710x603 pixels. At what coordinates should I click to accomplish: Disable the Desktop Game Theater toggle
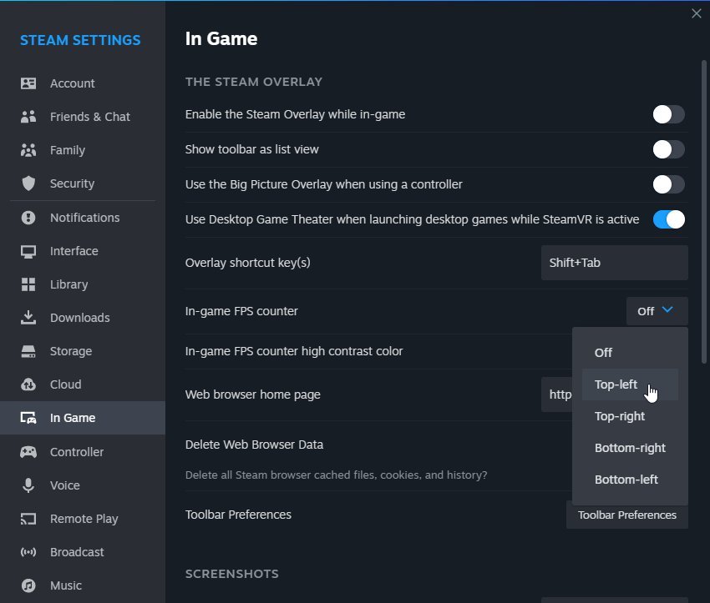point(668,219)
